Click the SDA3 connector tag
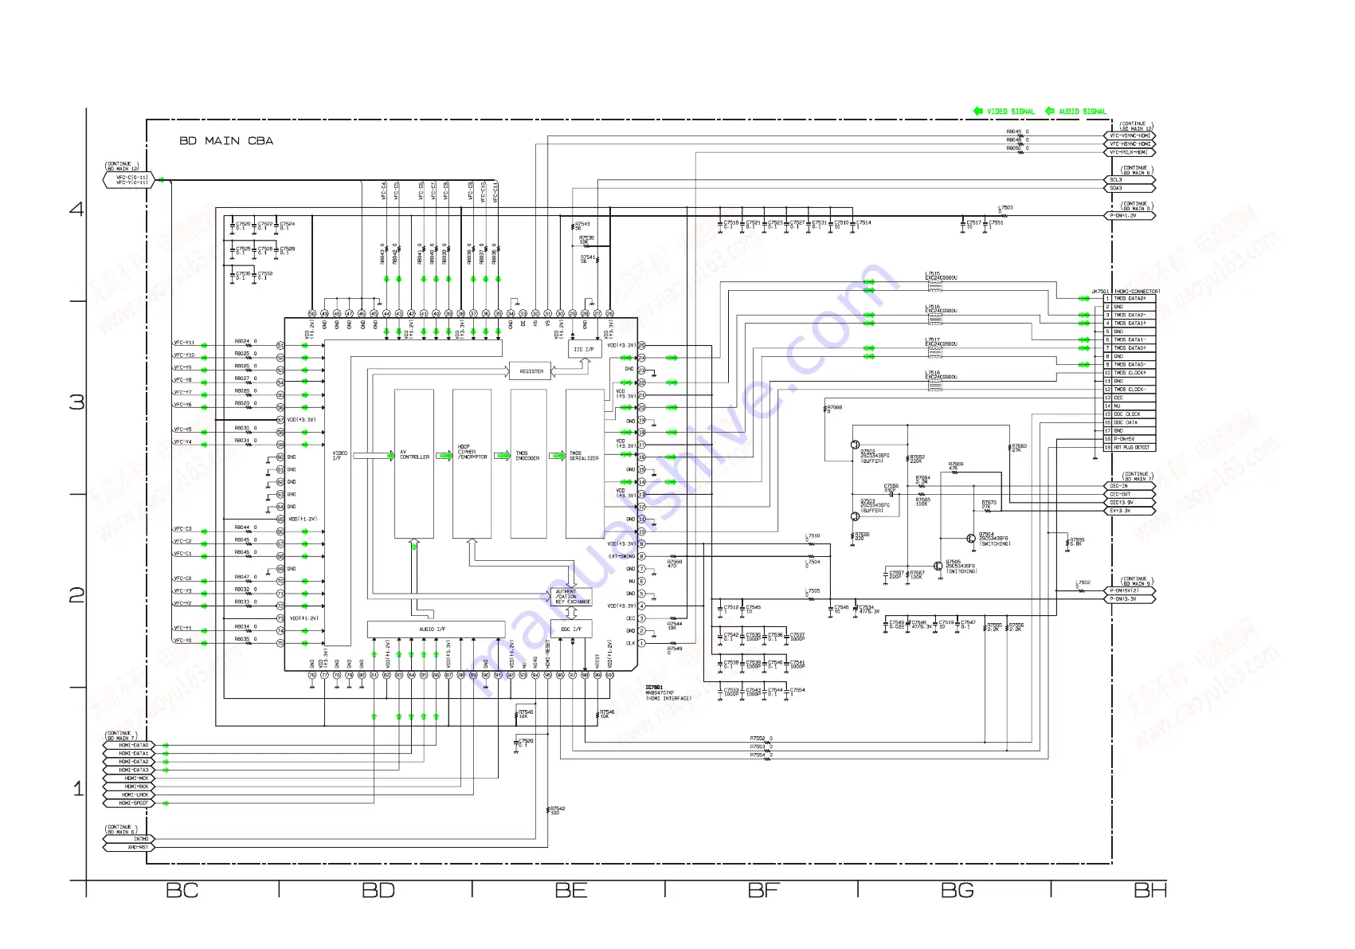The width and height of the screenshot is (1355, 949). pos(1130,188)
